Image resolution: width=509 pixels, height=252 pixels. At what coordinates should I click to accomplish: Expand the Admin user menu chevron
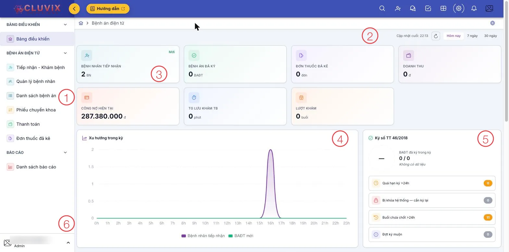[68, 243]
